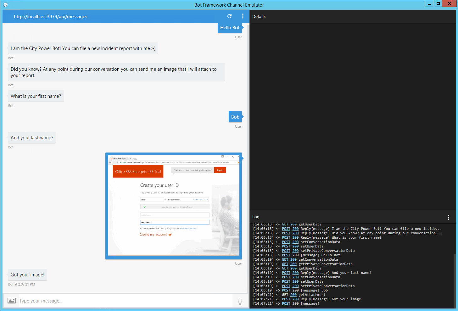Viewport: 458px width, 311px height.
Task: Close the Bot Framework Channel Emulator window
Action: 449,4
